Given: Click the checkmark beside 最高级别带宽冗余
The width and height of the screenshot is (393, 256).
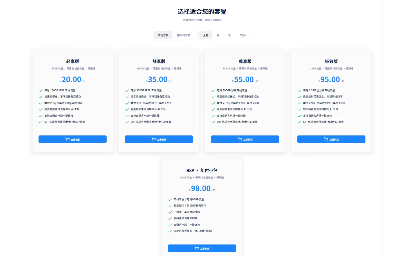Looking at the screenshot, I should 300,97.
